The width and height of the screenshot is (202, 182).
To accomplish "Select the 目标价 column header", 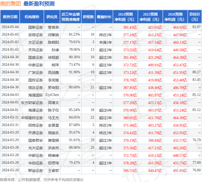I will coord(195,17).
